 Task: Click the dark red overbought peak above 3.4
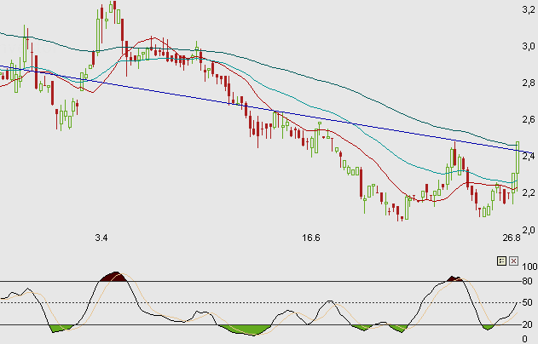coord(112,276)
